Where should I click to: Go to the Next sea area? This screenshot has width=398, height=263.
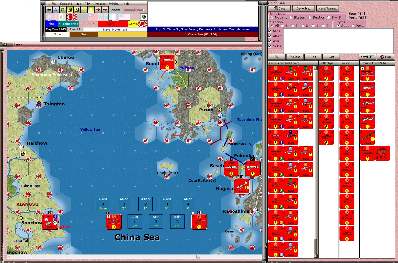[x=313, y=57]
